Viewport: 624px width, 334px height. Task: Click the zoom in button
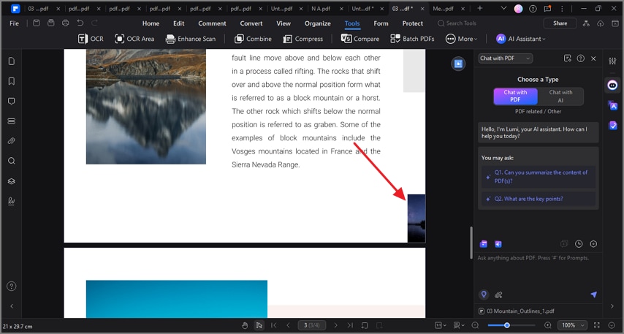548,325
